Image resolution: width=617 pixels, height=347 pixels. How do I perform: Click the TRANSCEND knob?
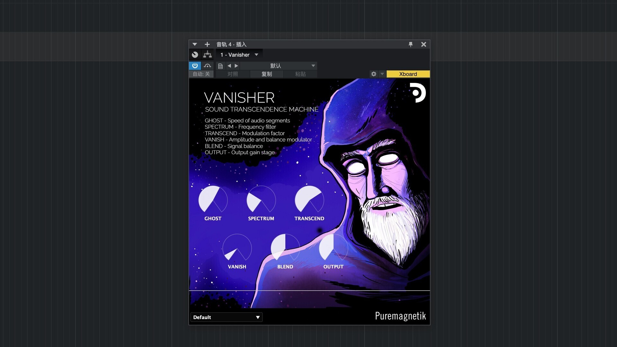[309, 199]
